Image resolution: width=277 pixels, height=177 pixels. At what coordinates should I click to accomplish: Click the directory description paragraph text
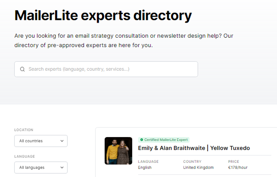tap(124, 40)
